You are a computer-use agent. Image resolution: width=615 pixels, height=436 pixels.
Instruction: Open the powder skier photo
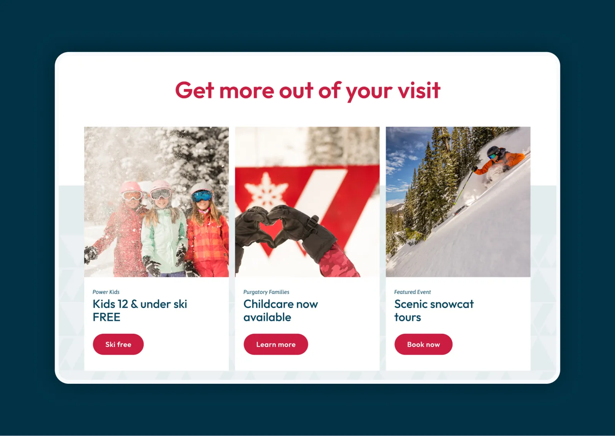click(458, 202)
